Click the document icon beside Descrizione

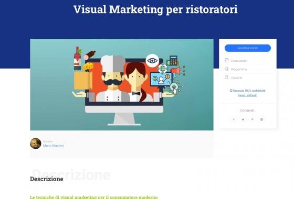click(x=226, y=60)
